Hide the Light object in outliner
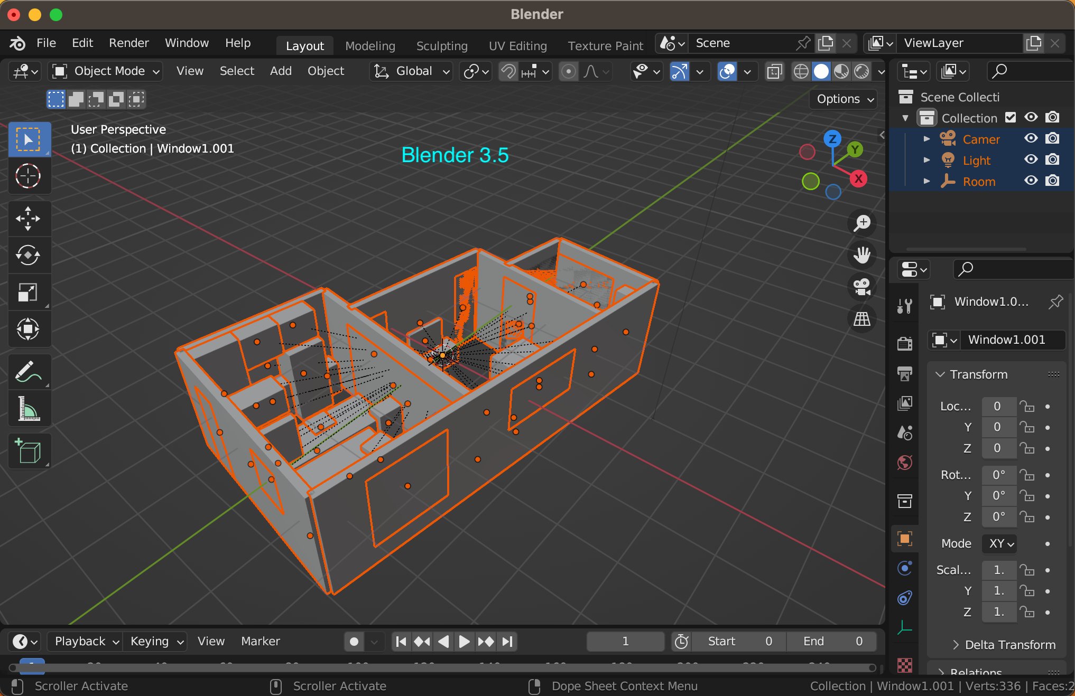The image size is (1075, 696). point(1031,159)
